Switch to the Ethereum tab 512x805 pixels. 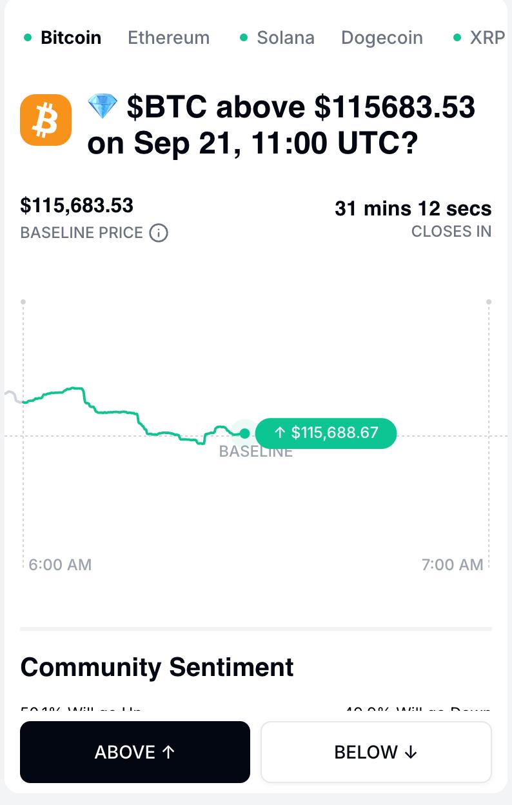[x=169, y=37]
